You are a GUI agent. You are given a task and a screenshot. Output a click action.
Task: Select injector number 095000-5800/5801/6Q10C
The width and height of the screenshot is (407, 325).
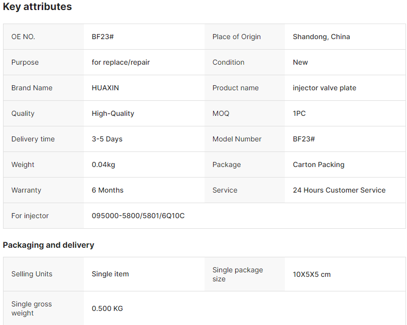(138, 216)
